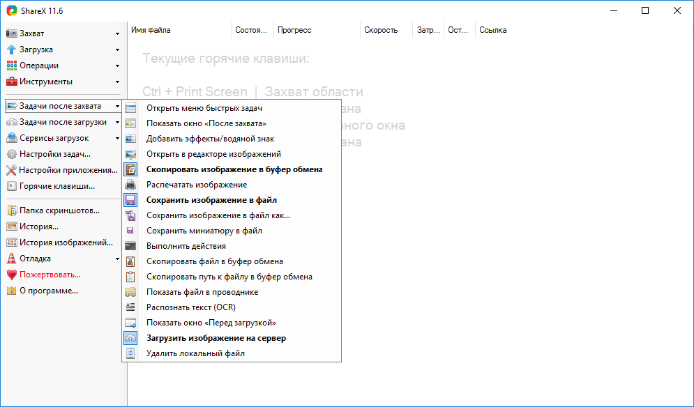Sort by Имя файла column header

pos(179,30)
